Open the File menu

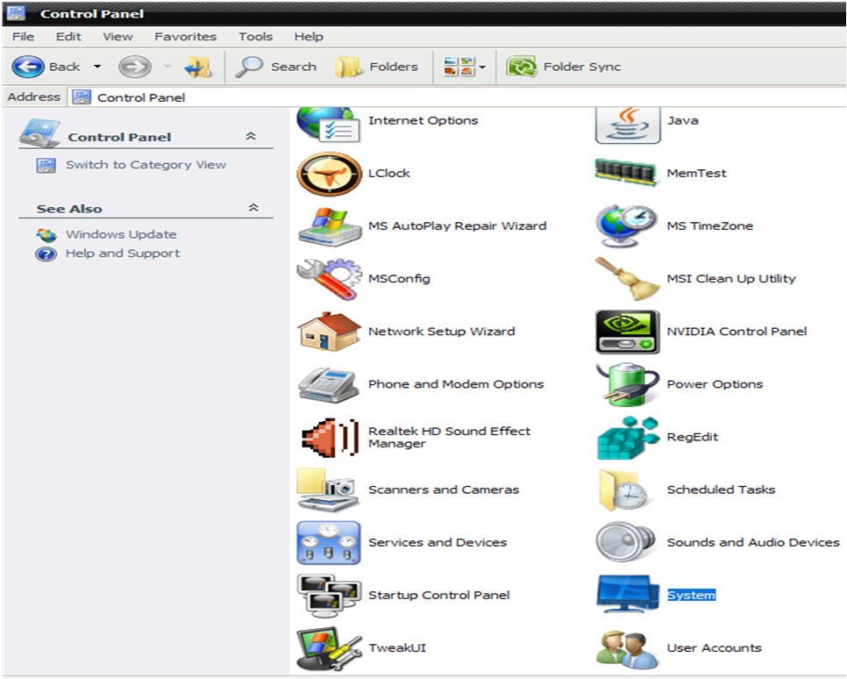point(23,37)
